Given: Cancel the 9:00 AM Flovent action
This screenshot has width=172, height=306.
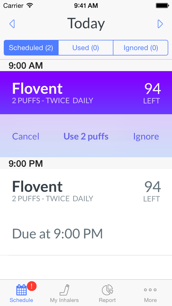Looking at the screenshot, I should 26,136.
